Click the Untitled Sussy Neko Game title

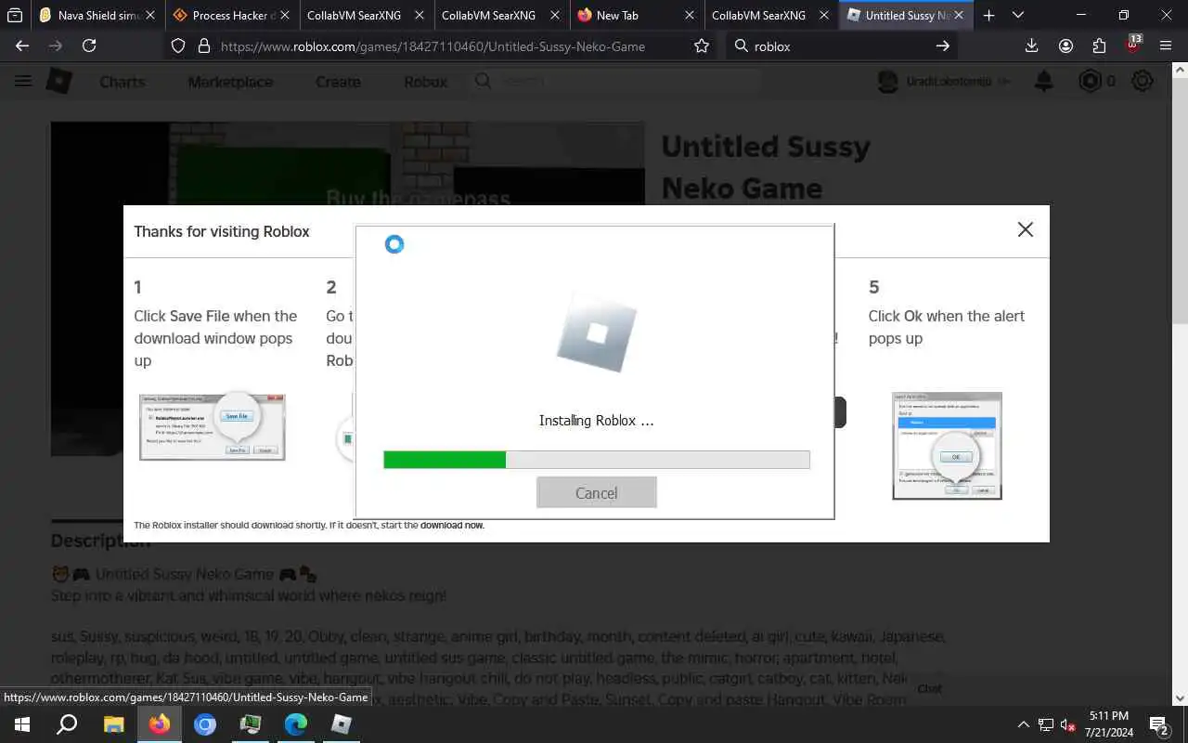(x=766, y=167)
